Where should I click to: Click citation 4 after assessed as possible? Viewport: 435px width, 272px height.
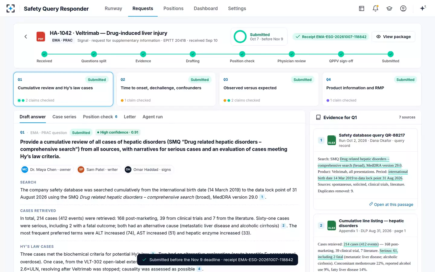199,269
